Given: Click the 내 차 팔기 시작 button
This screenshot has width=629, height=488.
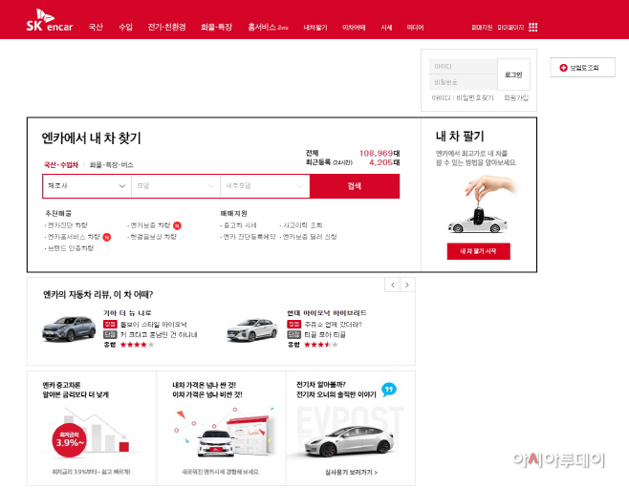Looking at the screenshot, I should point(479,251).
